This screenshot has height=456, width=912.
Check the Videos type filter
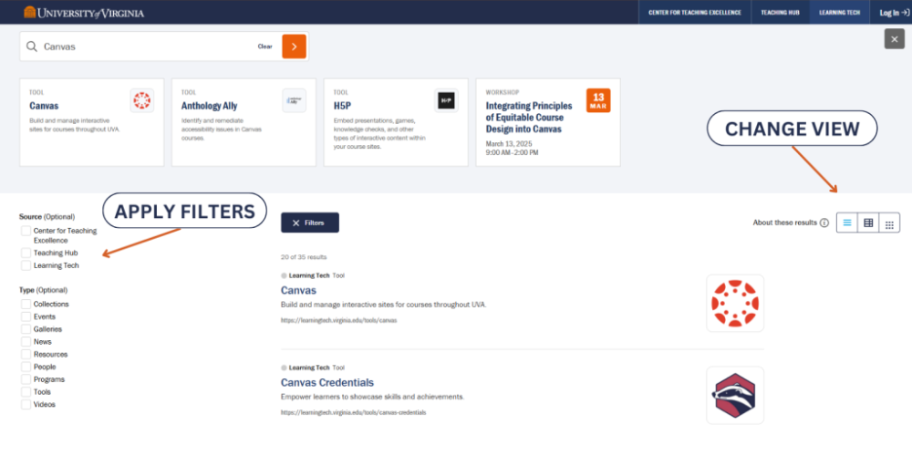[26, 404]
